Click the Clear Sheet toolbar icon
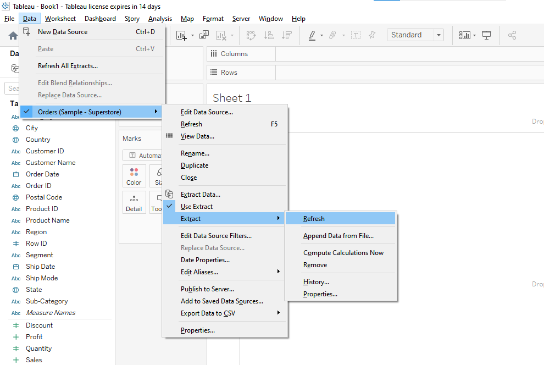 [221, 35]
